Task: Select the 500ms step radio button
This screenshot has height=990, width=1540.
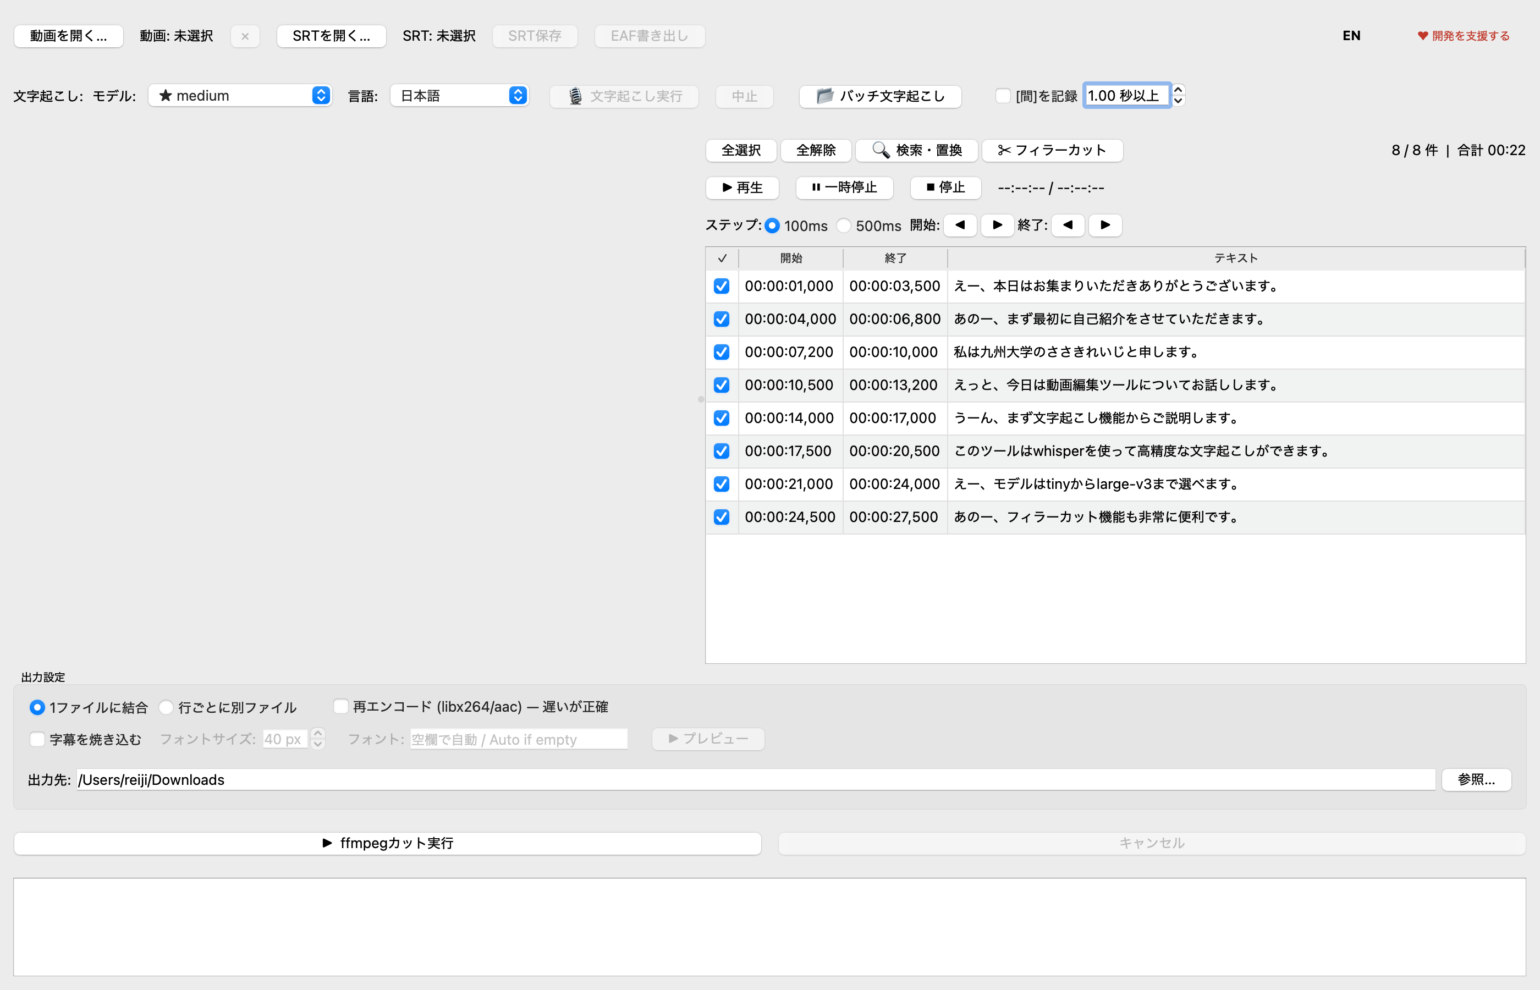Action: click(843, 226)
